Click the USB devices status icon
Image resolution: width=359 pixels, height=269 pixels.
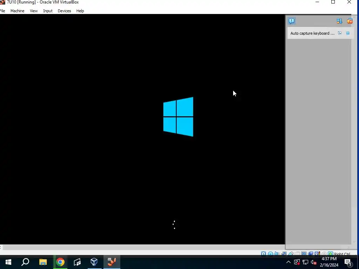coord(291,254)
